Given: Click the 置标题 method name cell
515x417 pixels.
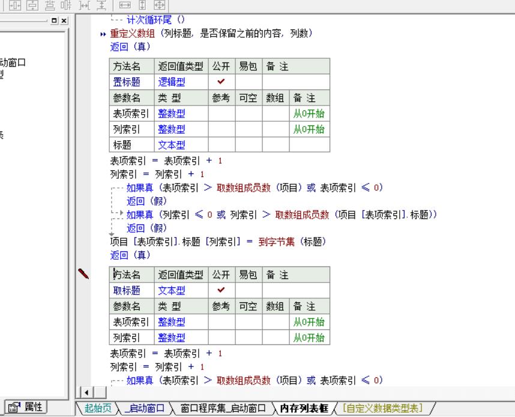Looking at the screenshot, I should coord(127,82).
